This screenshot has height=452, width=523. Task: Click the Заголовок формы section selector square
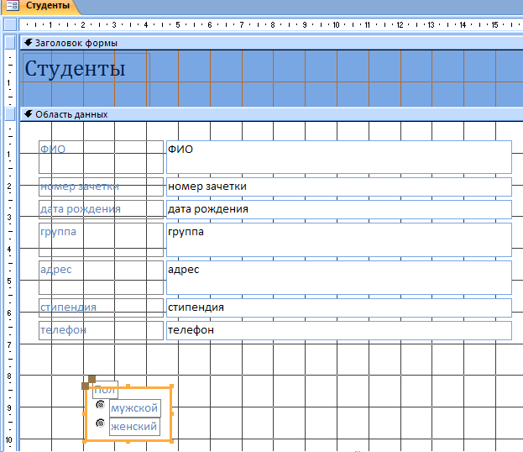point(10,42)
